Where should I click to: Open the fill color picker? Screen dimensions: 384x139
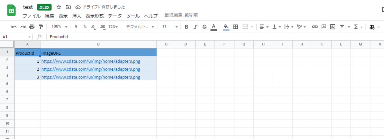[x=226, y=27]
